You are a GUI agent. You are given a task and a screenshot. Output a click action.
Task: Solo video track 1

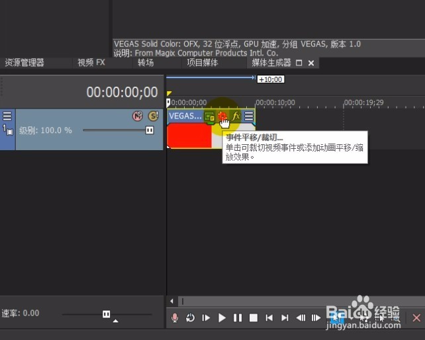[x=153, y=116]
